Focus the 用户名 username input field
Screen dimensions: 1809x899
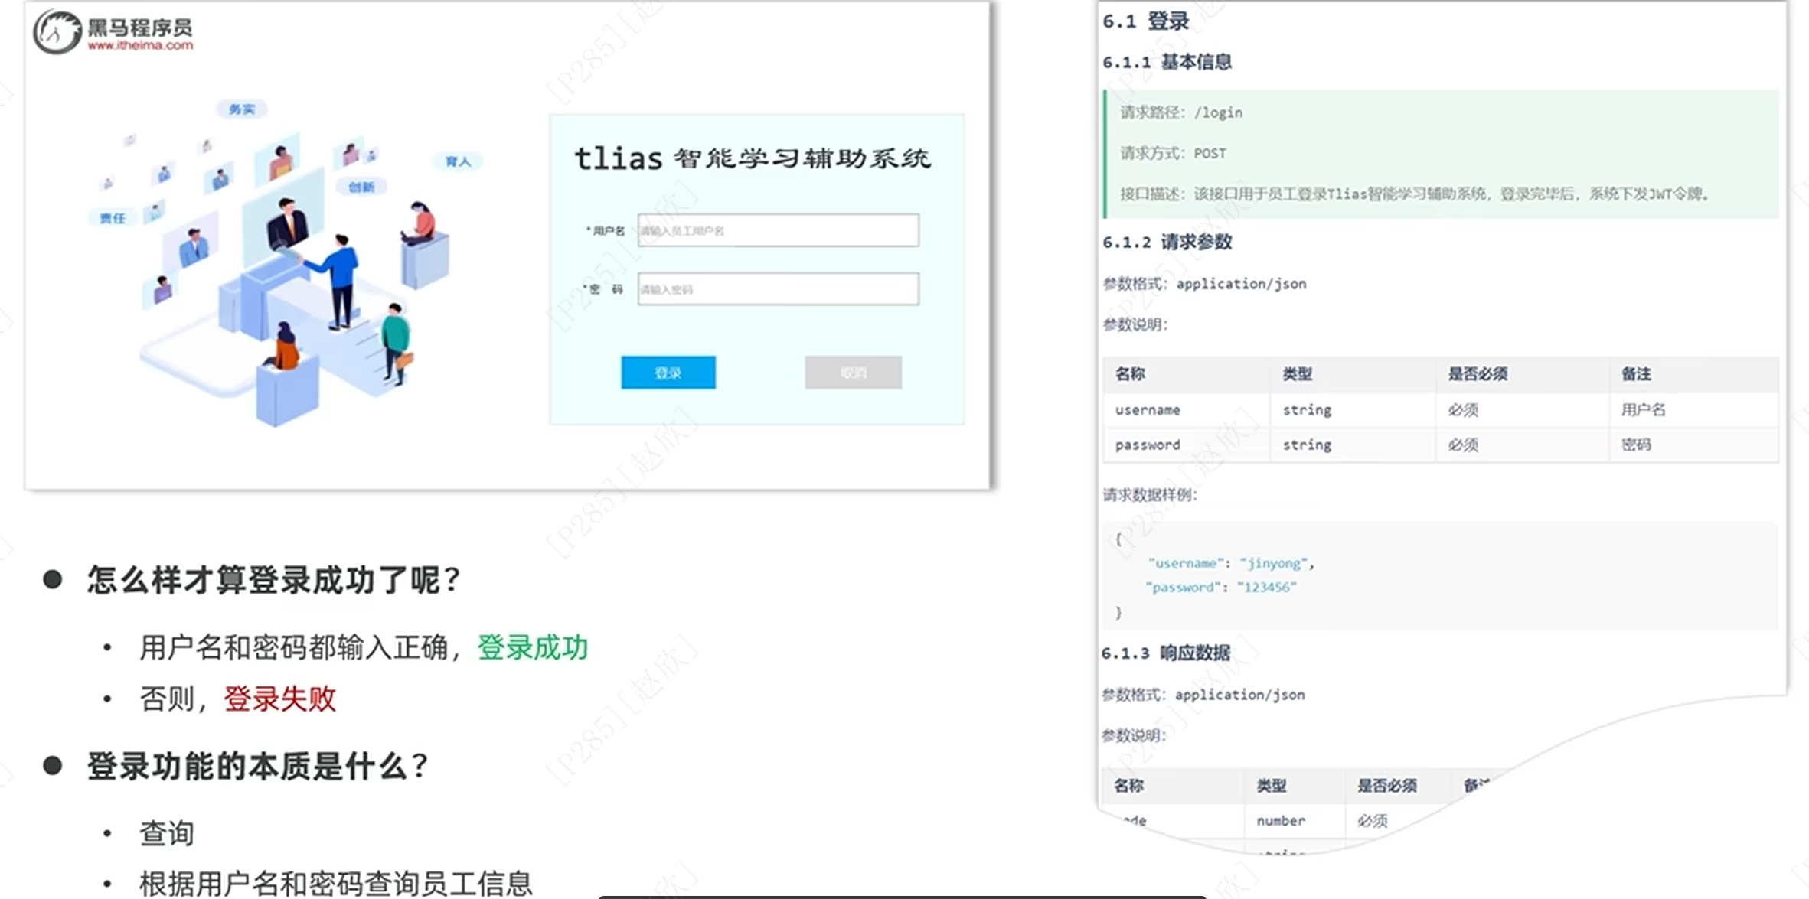coord(778,230)
